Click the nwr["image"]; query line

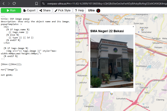[x=9, y=70]
